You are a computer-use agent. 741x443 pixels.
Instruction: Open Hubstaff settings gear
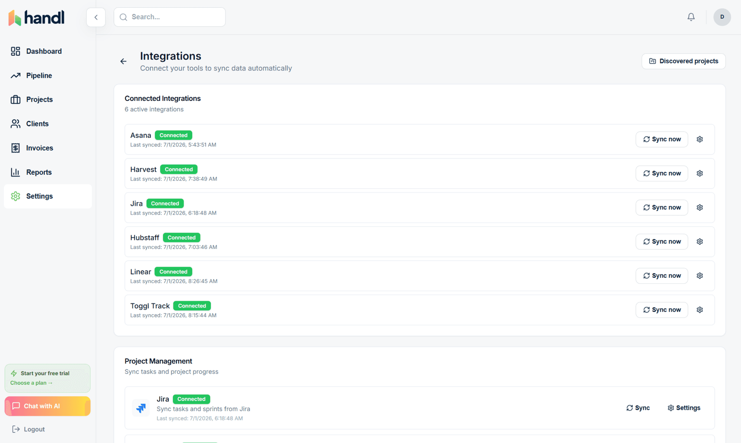coord(700,241)
